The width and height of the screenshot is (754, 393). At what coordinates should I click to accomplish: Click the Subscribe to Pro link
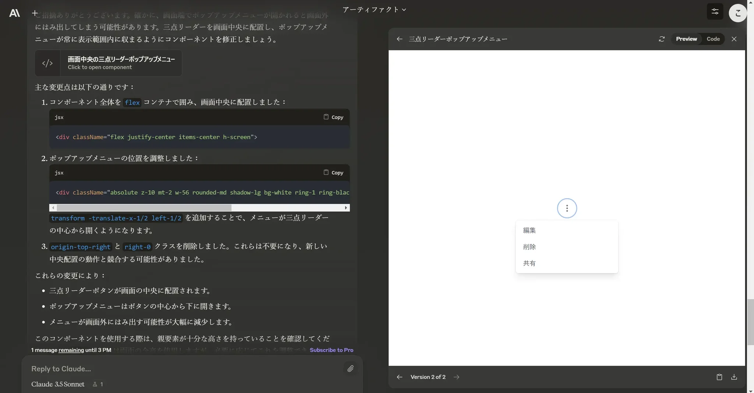pos(331,350)
